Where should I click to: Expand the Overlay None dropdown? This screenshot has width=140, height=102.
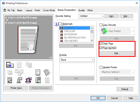click(77, 60)
